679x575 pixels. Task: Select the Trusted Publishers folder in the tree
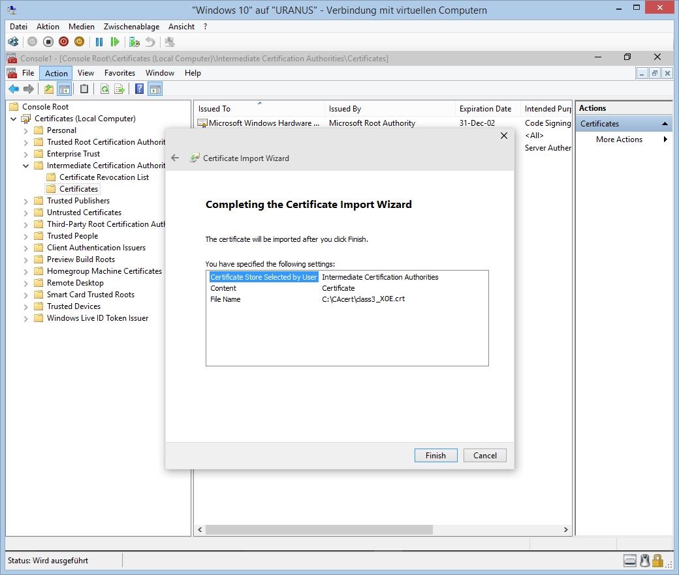pyautogui.click(x=78, y=201)
